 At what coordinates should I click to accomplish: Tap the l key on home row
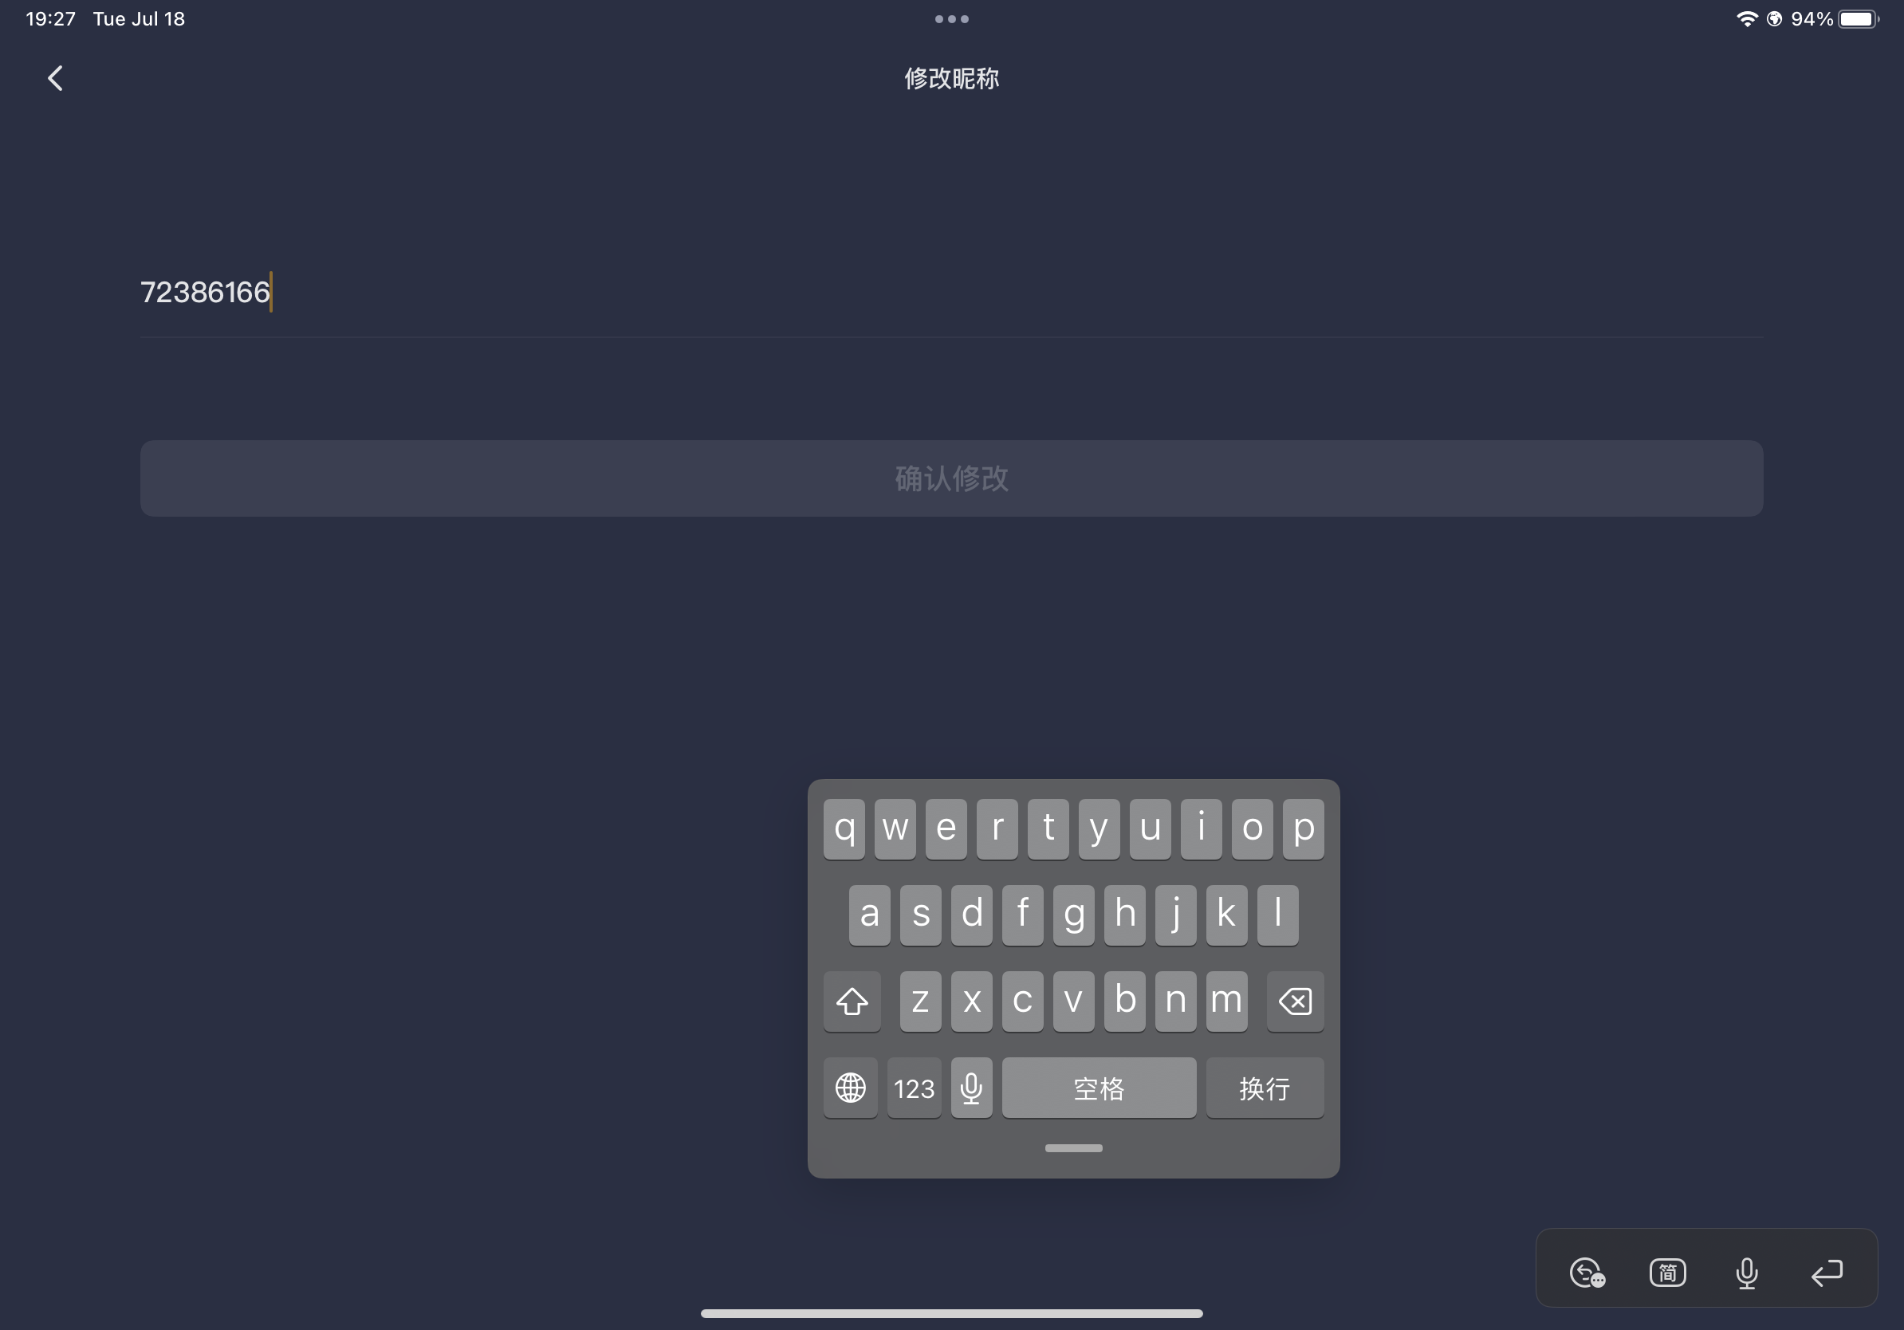(x=1278, y=915)
